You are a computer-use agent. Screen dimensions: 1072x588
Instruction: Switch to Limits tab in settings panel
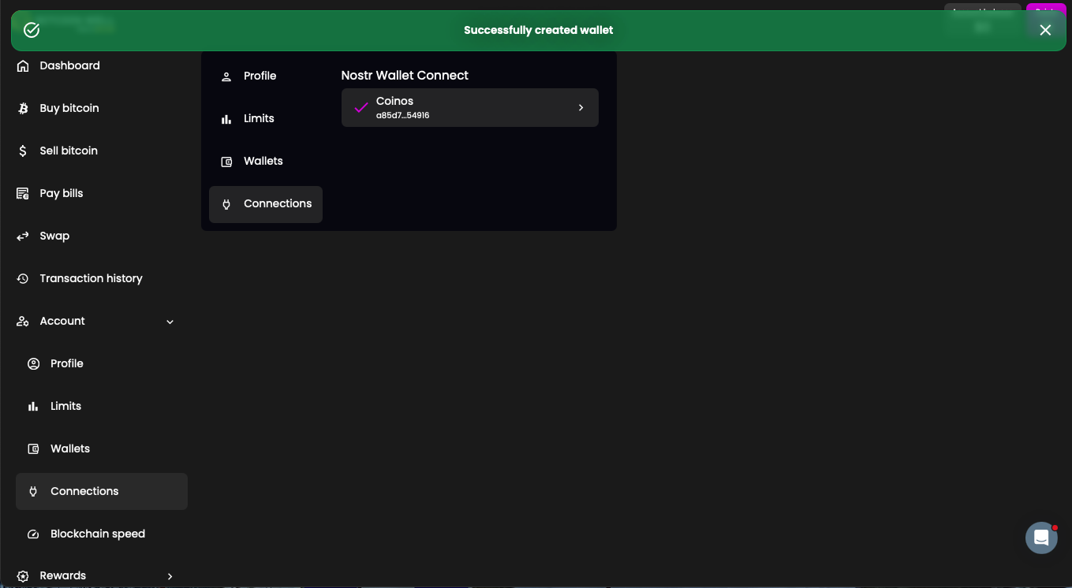click(259, 118)
